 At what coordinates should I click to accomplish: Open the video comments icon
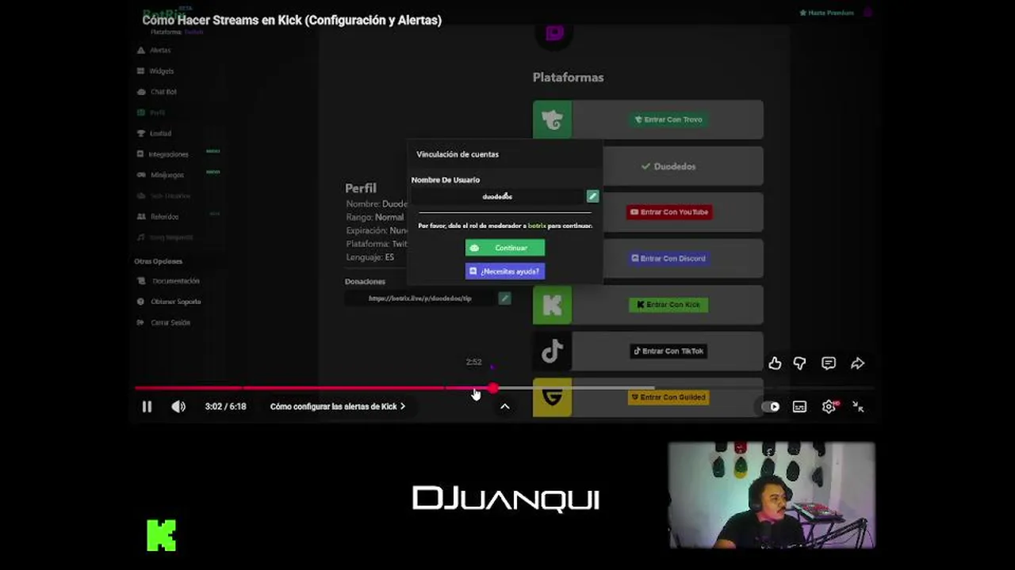[x=829, y=363]
